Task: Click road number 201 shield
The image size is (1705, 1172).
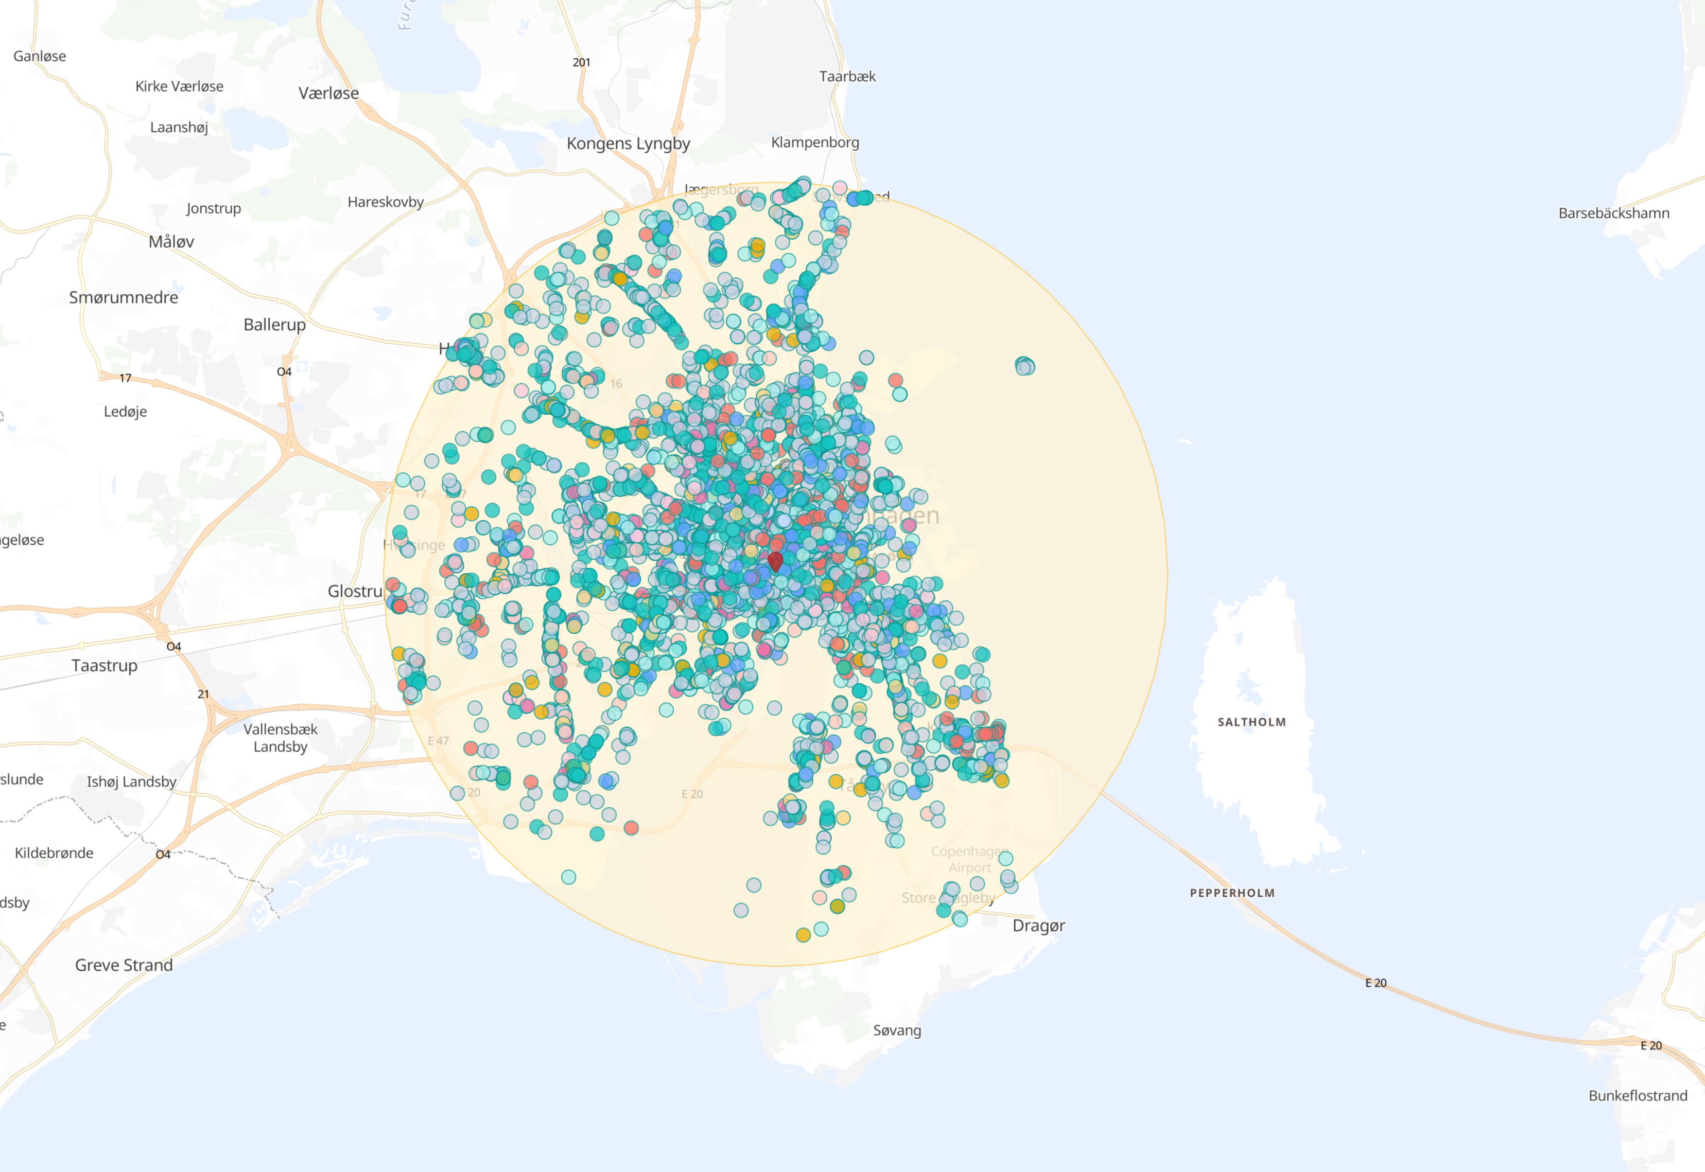Action: coord(581,62)
